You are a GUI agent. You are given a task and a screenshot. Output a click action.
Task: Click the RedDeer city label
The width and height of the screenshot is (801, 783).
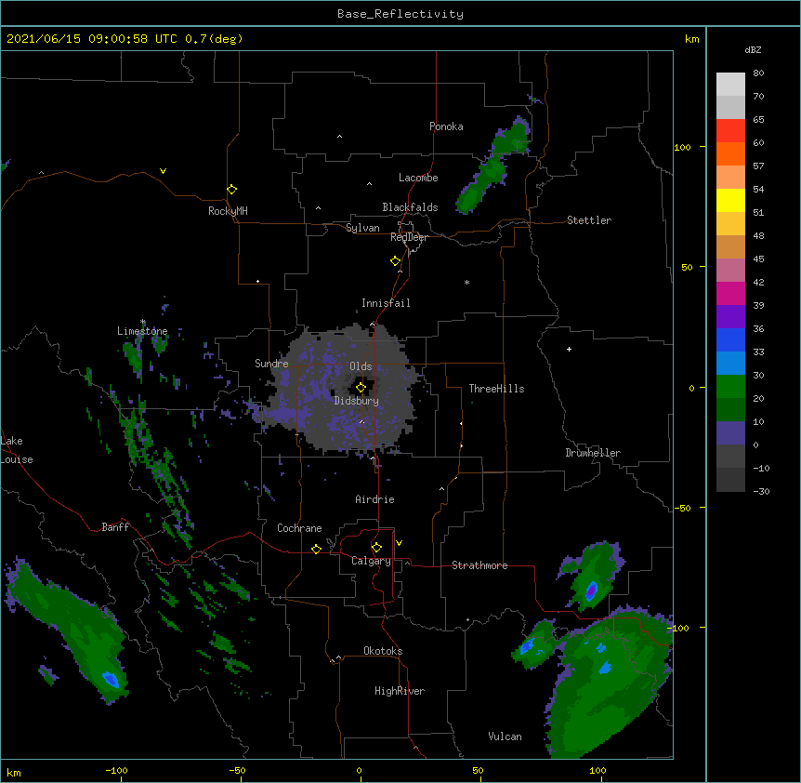click(x=409, y=237)
